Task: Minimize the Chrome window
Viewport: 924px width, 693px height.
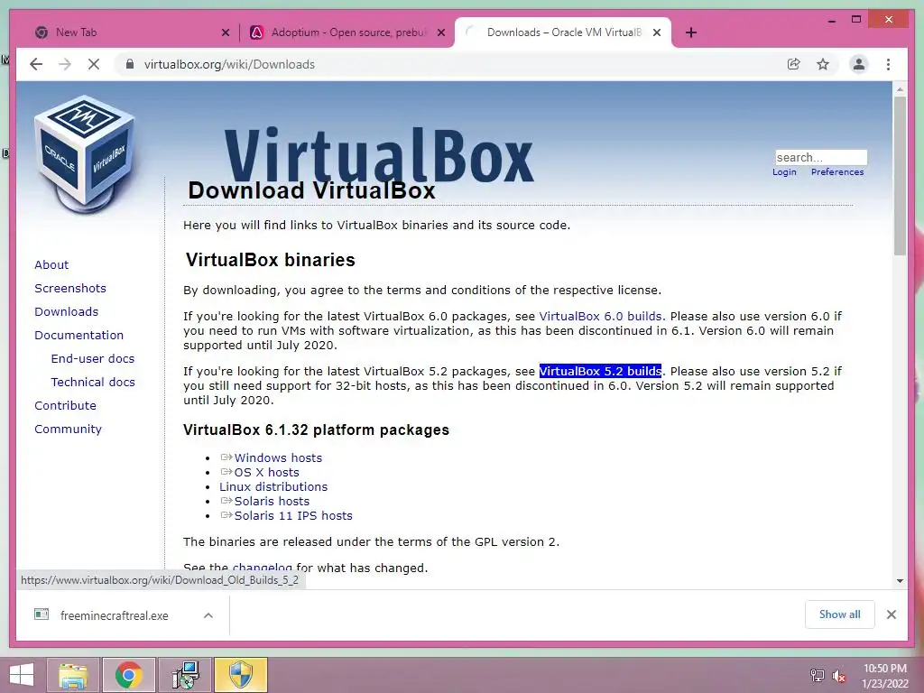Action: (x=832, y=21)
